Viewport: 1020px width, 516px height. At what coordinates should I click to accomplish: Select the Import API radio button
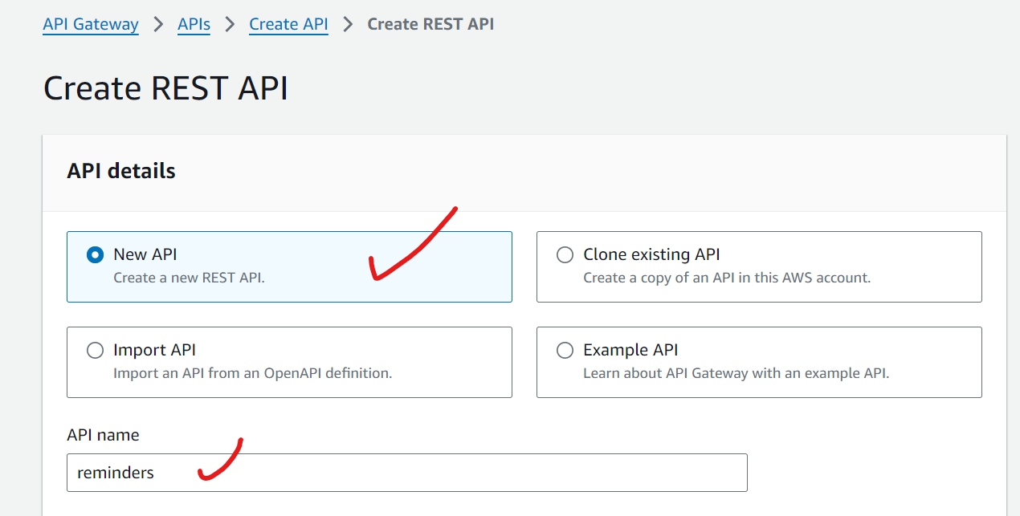[x=96, y=351]
